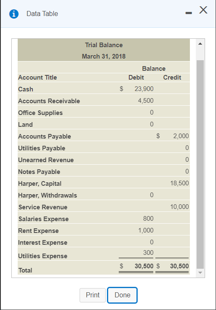Select the total debit 30,500
216x310 pixels.
click(144, 266)
